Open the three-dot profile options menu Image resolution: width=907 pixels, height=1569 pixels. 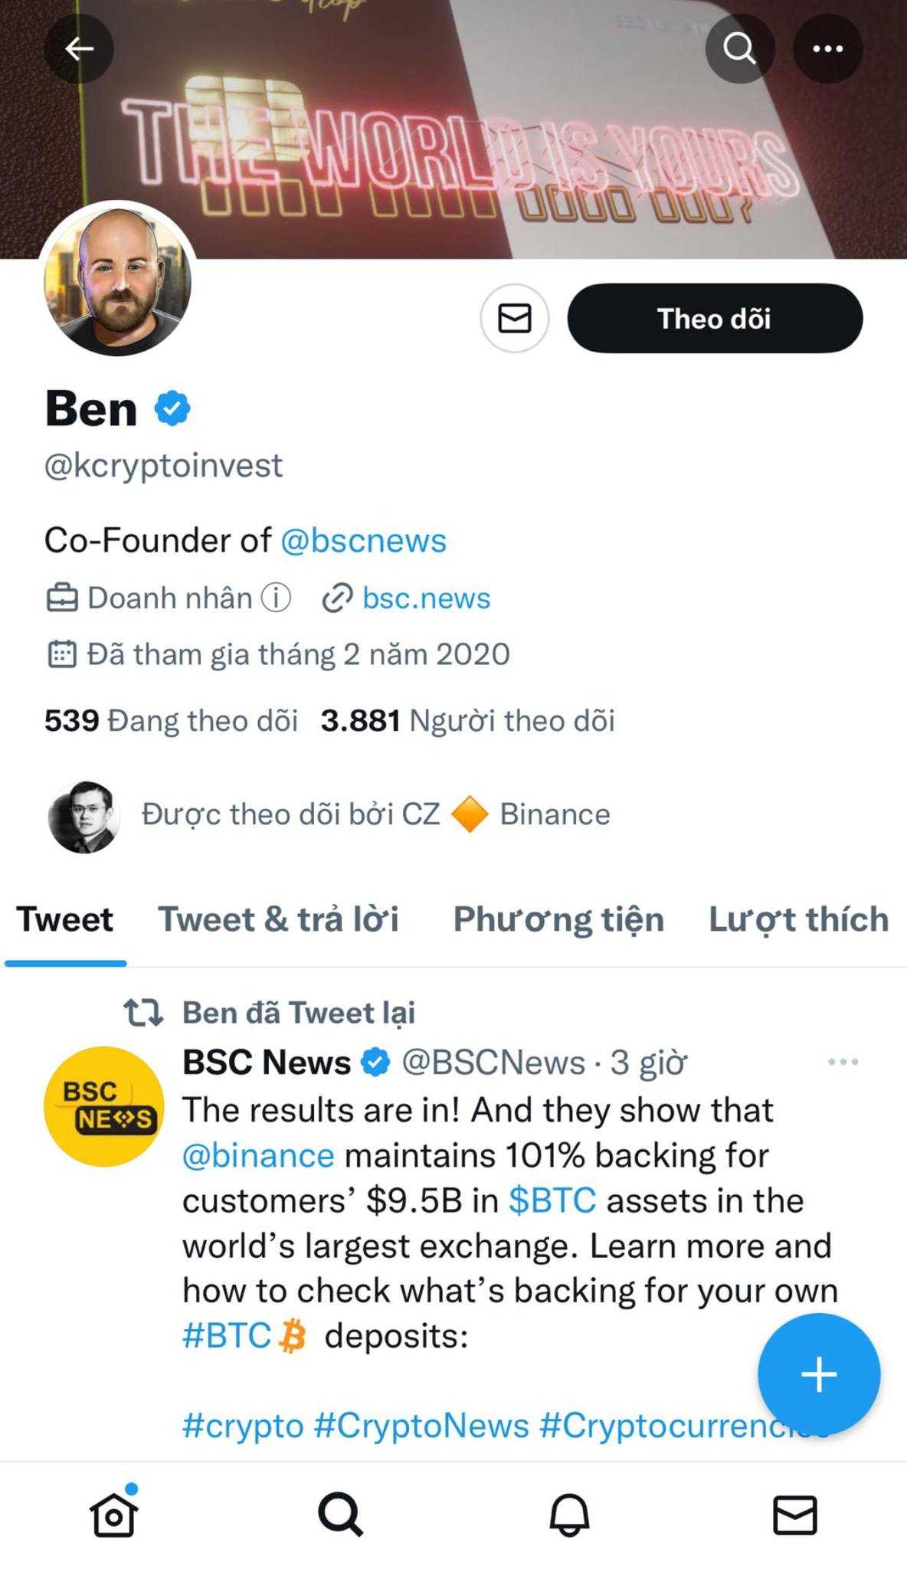point(827,49)
